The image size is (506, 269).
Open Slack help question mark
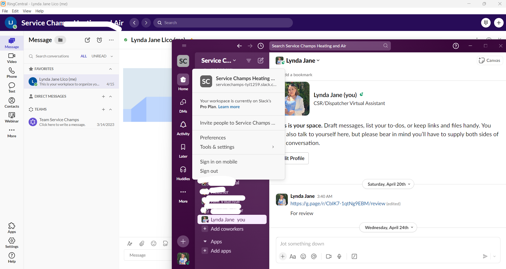pos(456,46)
